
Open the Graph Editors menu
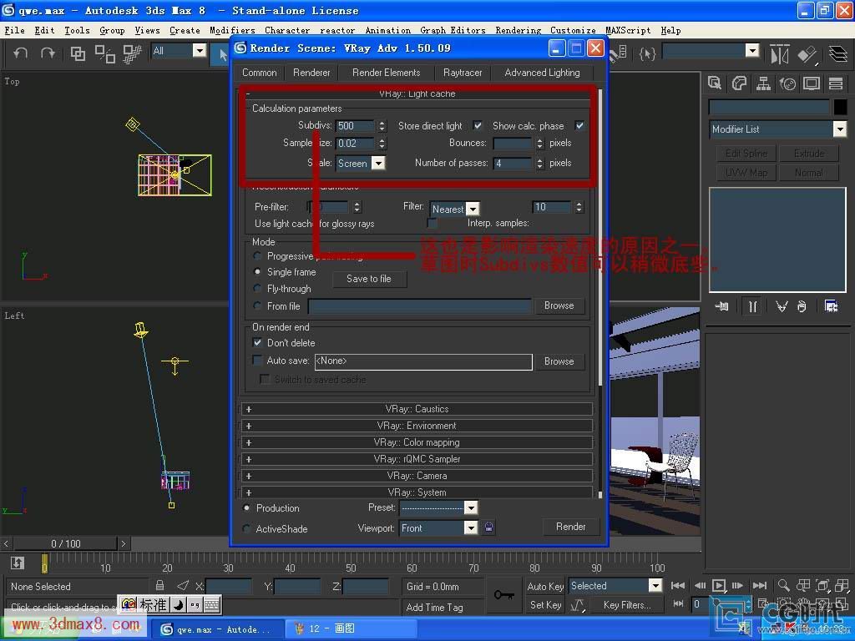[453, 31]
